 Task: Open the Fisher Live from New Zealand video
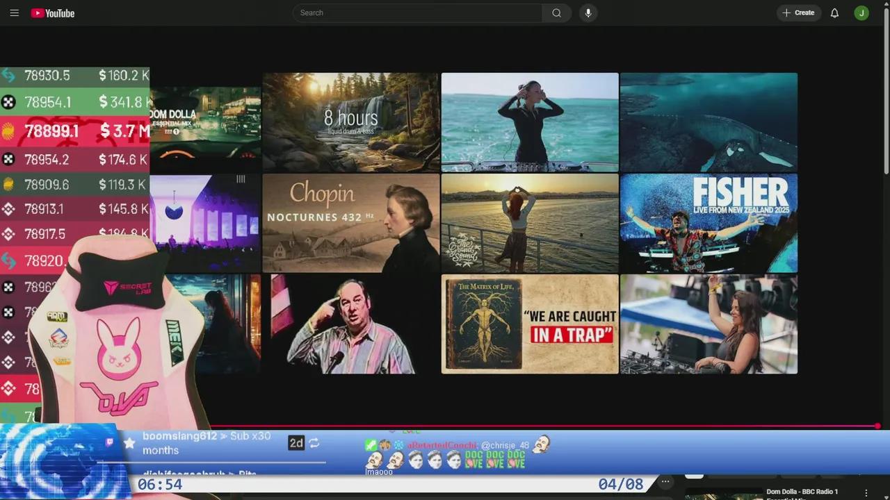click(709, 223)
